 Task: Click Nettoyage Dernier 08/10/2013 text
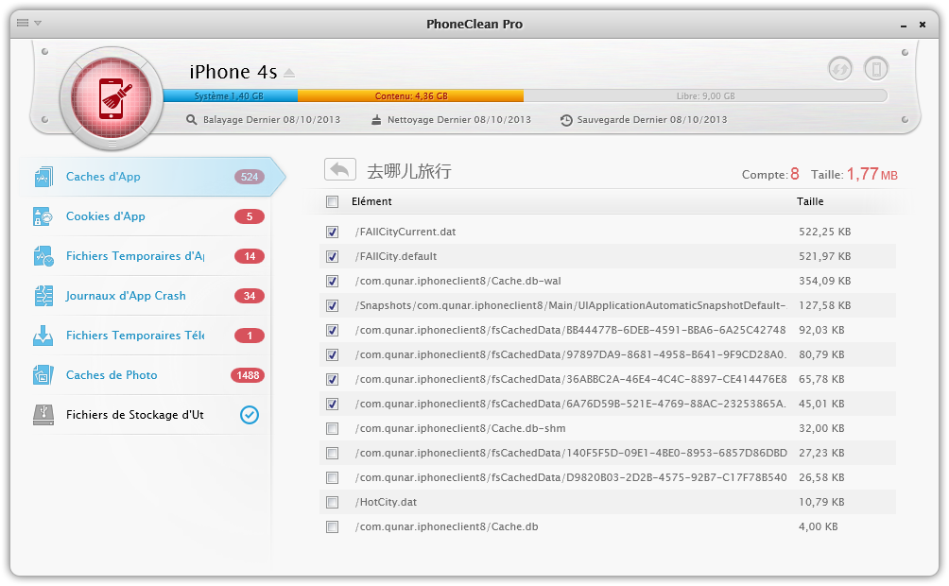point(459,120)
